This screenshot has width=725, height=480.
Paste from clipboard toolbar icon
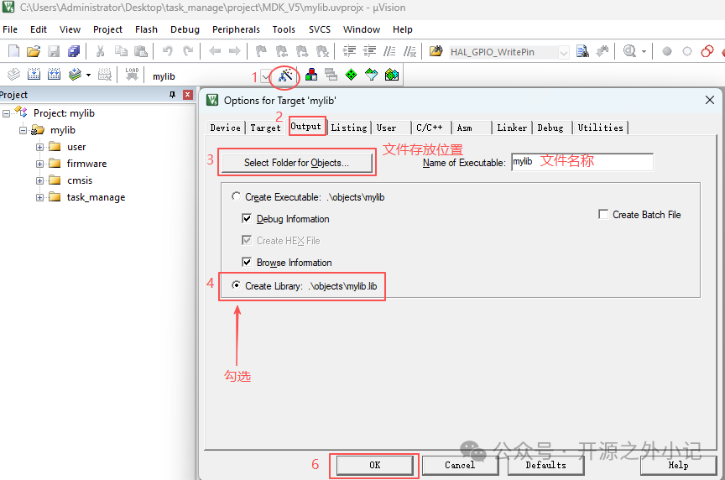(x=141, y=51)
